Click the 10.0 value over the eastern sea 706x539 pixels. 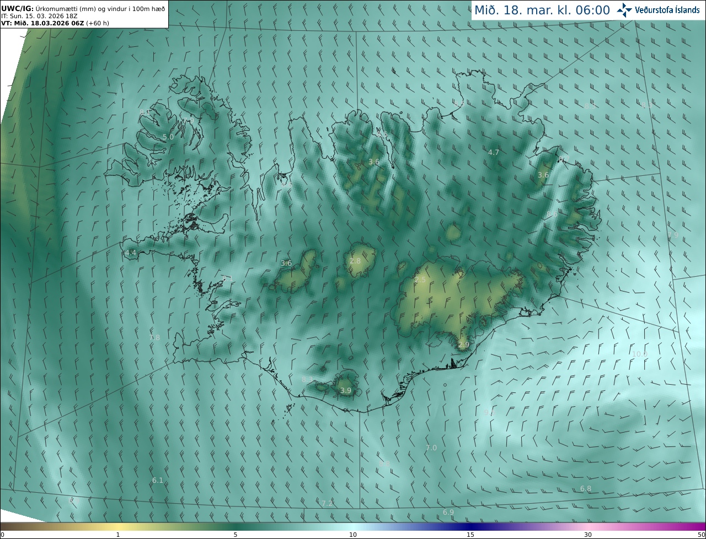640,354
